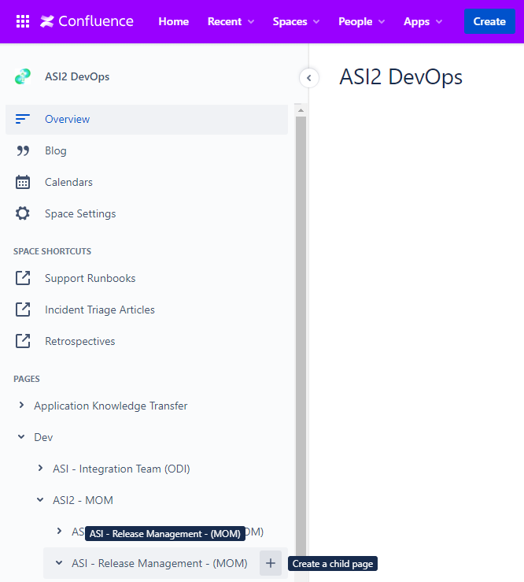Viewport: 524px width, 582px height.
Task: Go to the Overview page
Action: coord(146,119)
